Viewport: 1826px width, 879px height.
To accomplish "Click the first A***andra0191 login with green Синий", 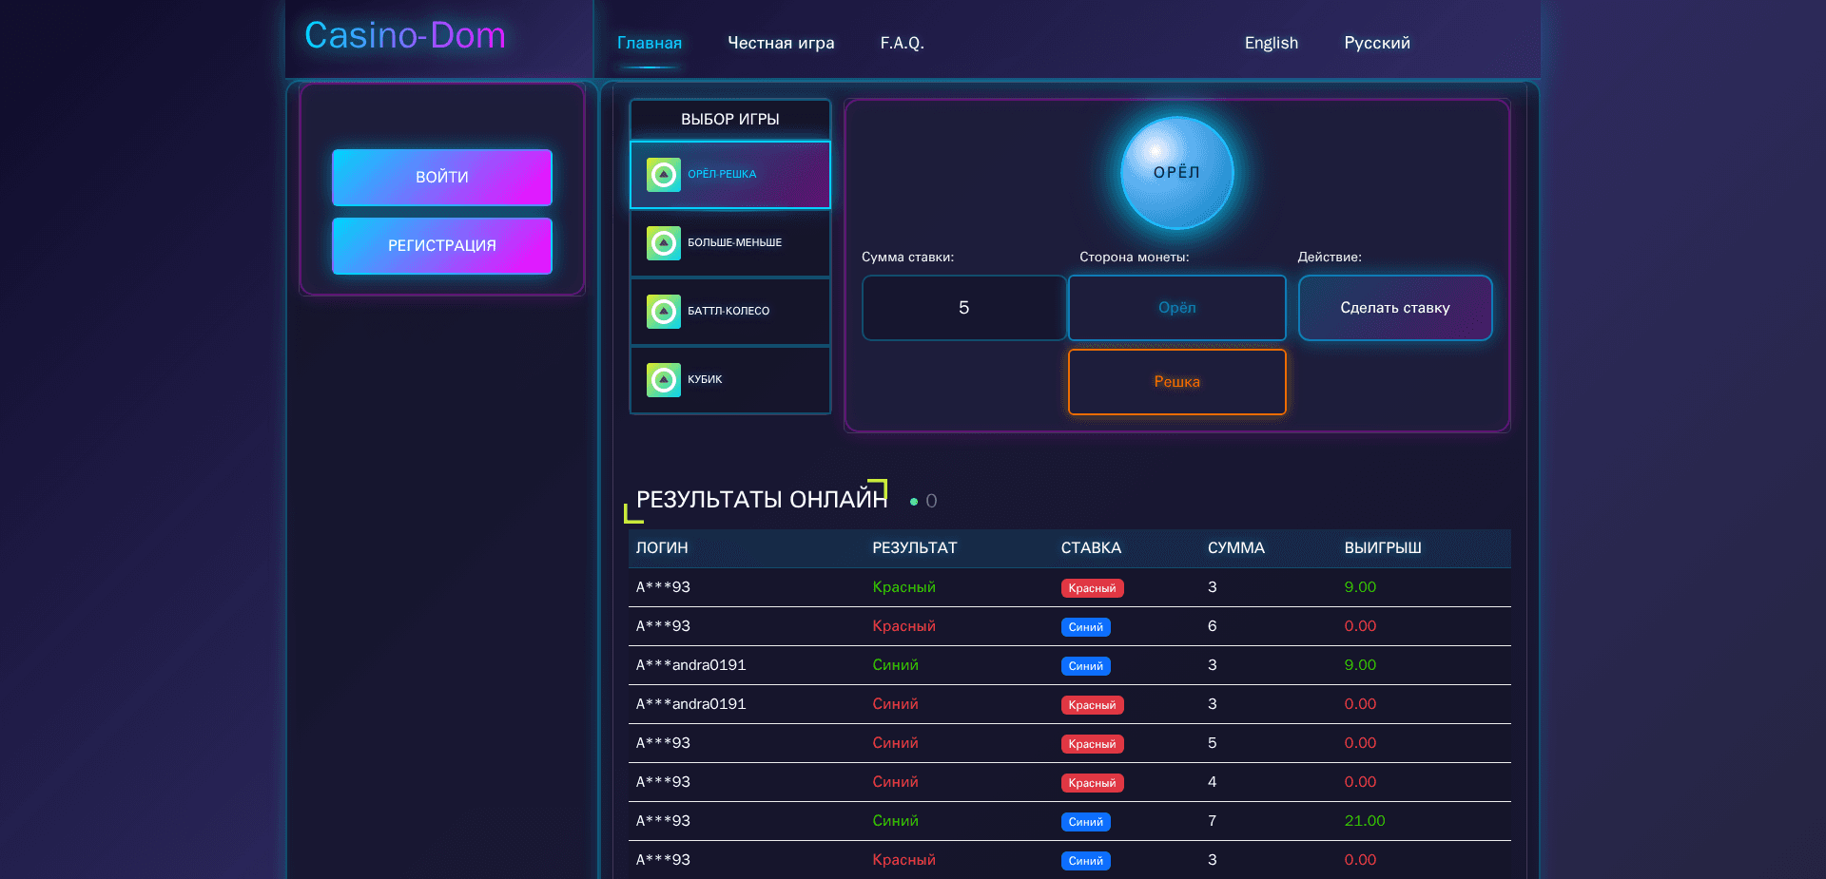I will [x=691, y=665].
